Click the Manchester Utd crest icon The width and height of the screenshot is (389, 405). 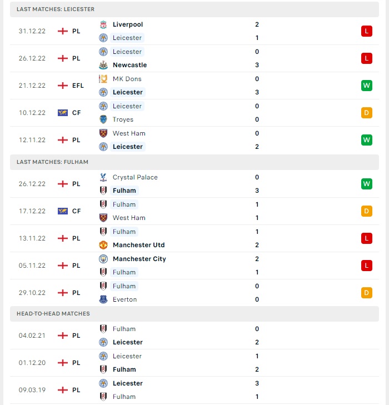(103, 245)
